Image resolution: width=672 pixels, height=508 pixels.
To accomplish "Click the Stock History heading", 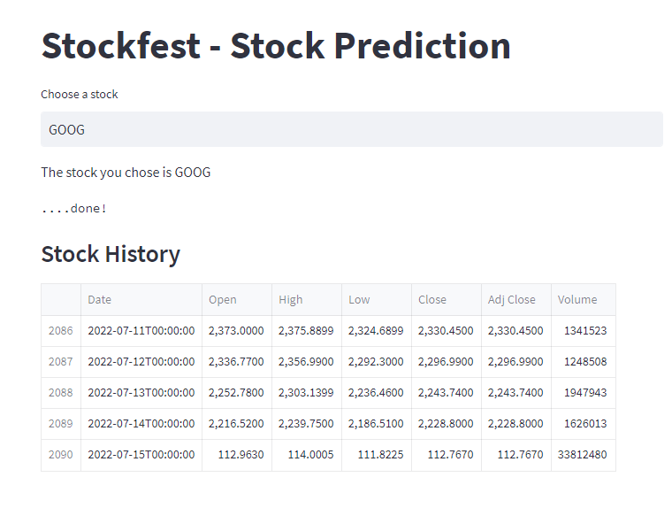I will 111,254.
